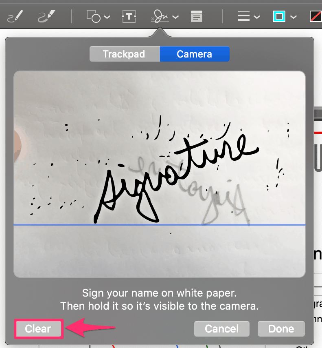Switch to the Camera tab
The height and width of the screenshot is (348, 322).
point(195,54)
